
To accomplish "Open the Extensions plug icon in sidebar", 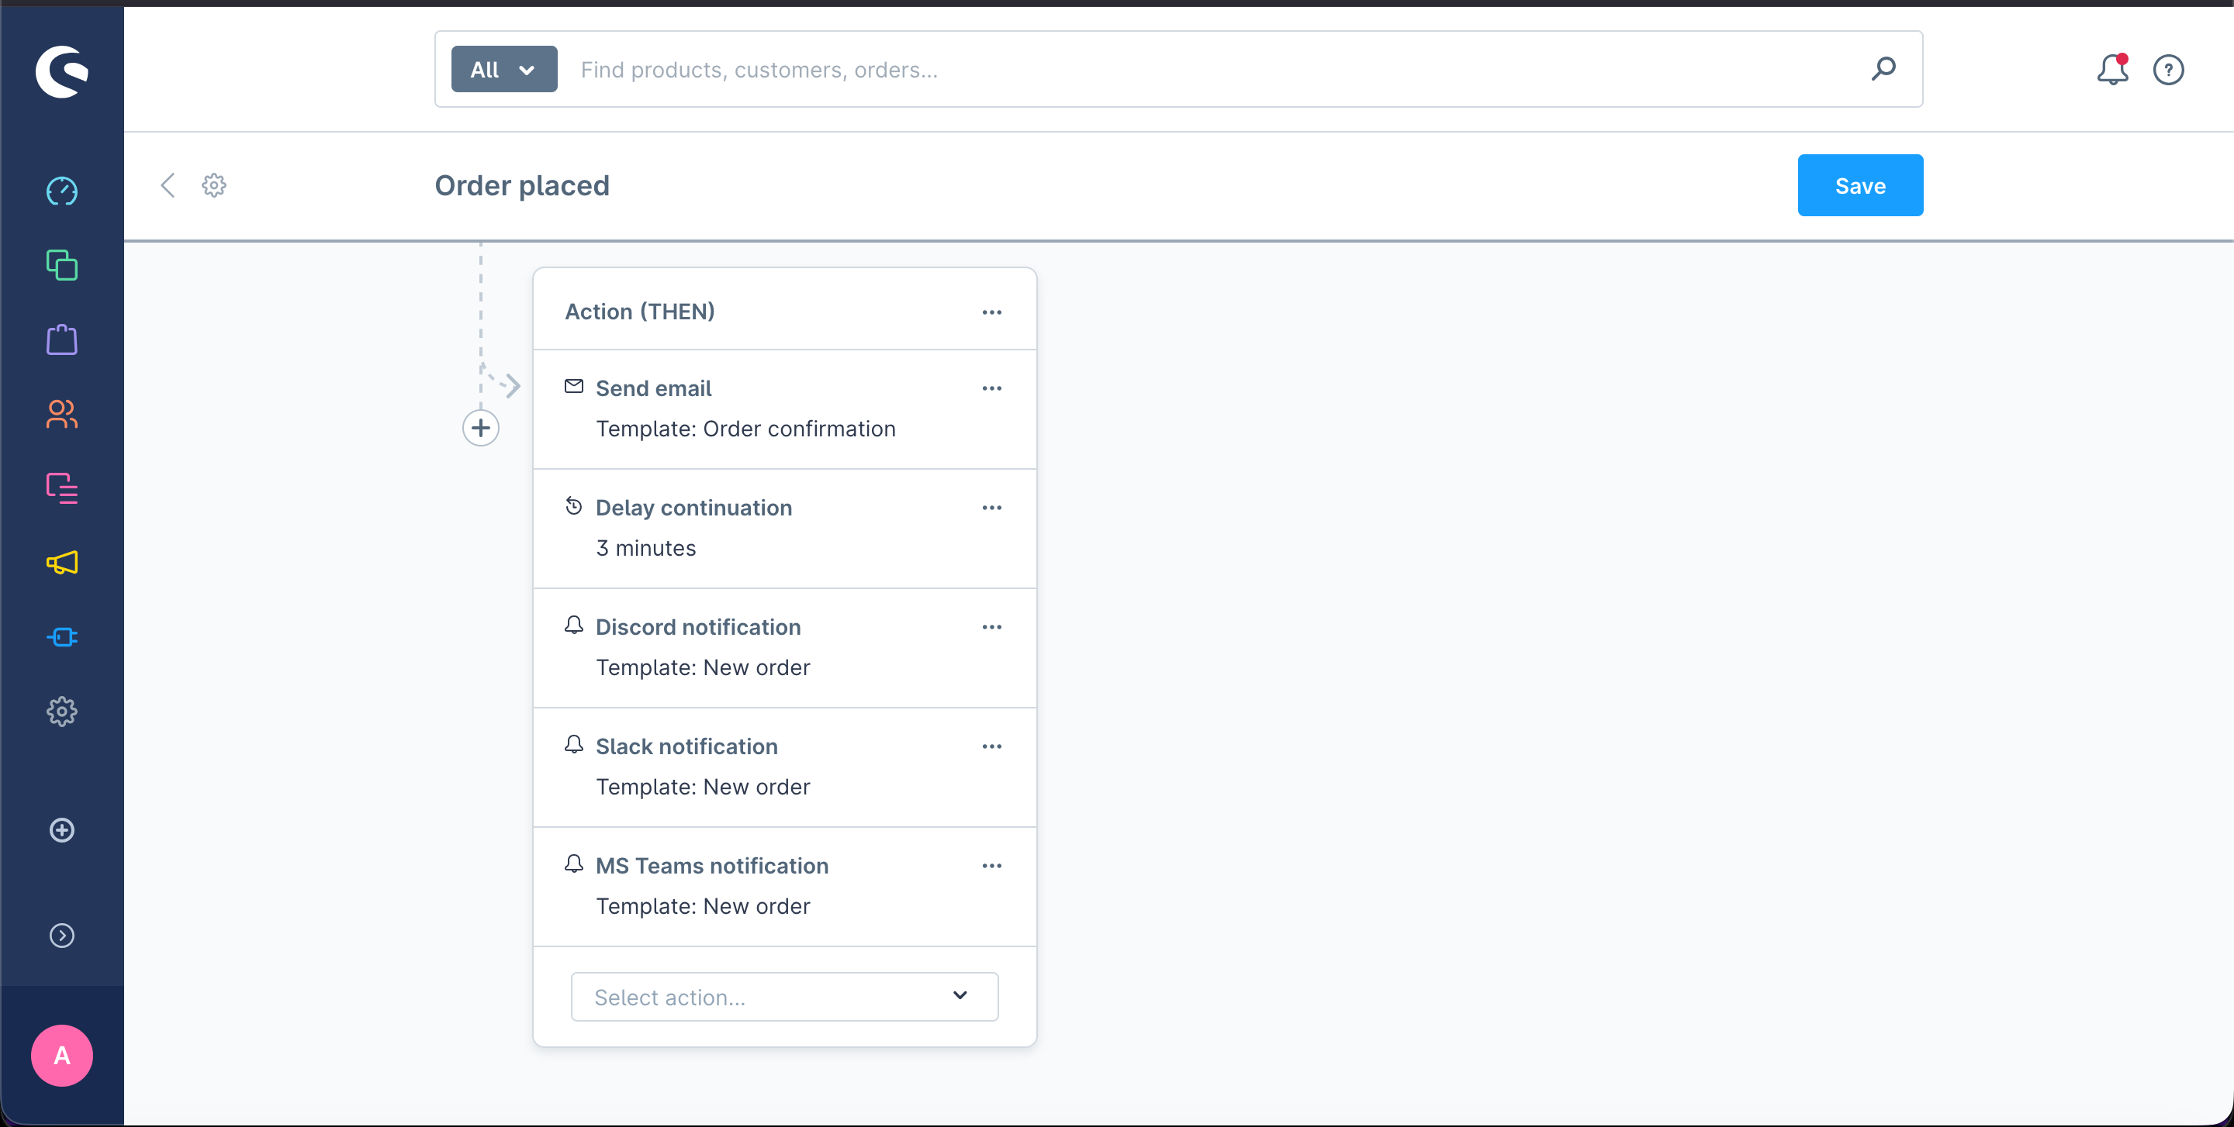I will tap(61, 638).
